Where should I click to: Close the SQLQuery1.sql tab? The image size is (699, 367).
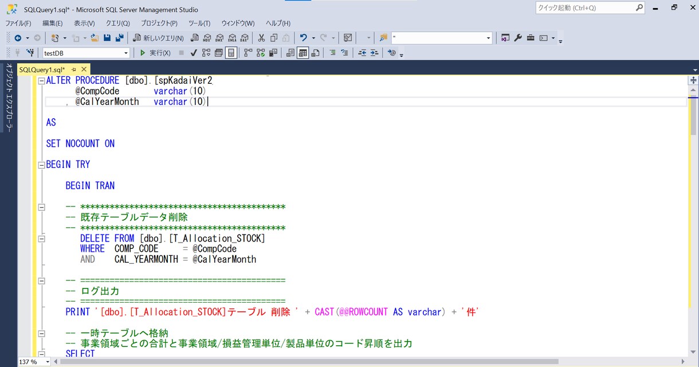[x=84, y=69]
